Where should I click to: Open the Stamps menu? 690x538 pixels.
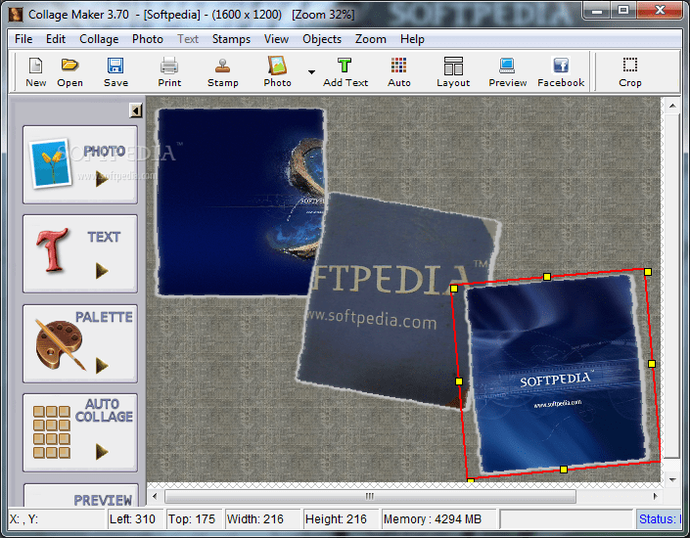pyautogui.click(x=231, y=39)
